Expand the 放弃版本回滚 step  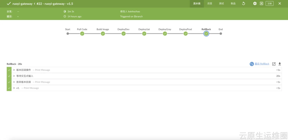14,82
